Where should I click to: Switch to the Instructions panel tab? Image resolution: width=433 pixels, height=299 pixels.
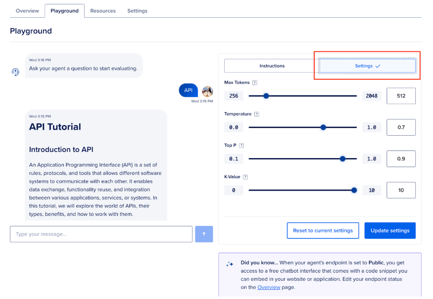point(272,66)
